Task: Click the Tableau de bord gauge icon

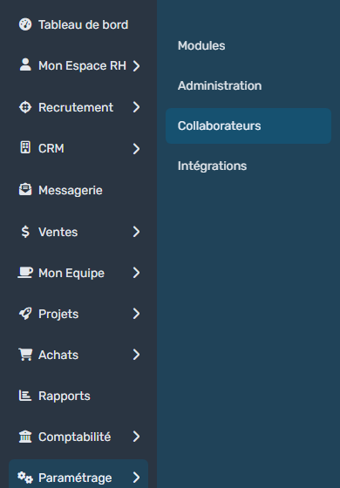Action: tap(25, 24)
